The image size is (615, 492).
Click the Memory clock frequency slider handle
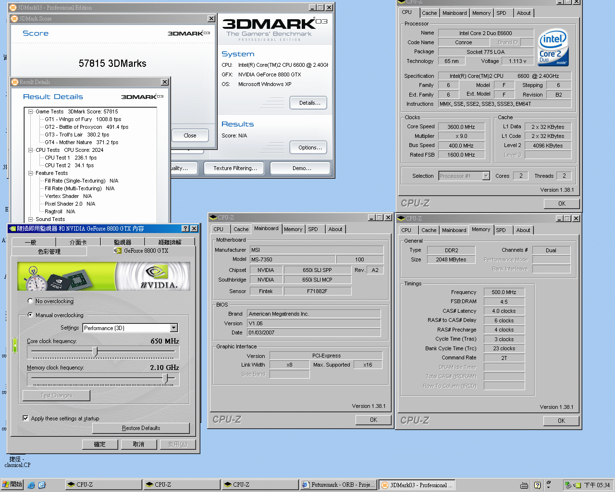165,379
